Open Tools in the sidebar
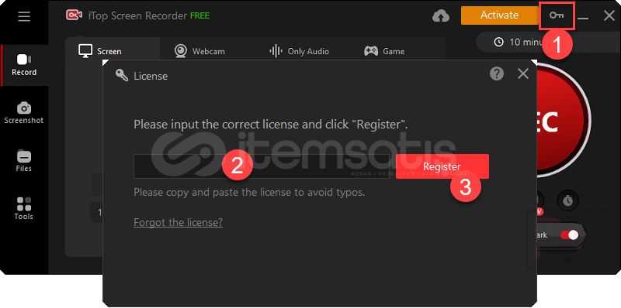 (x=24, y=209)
